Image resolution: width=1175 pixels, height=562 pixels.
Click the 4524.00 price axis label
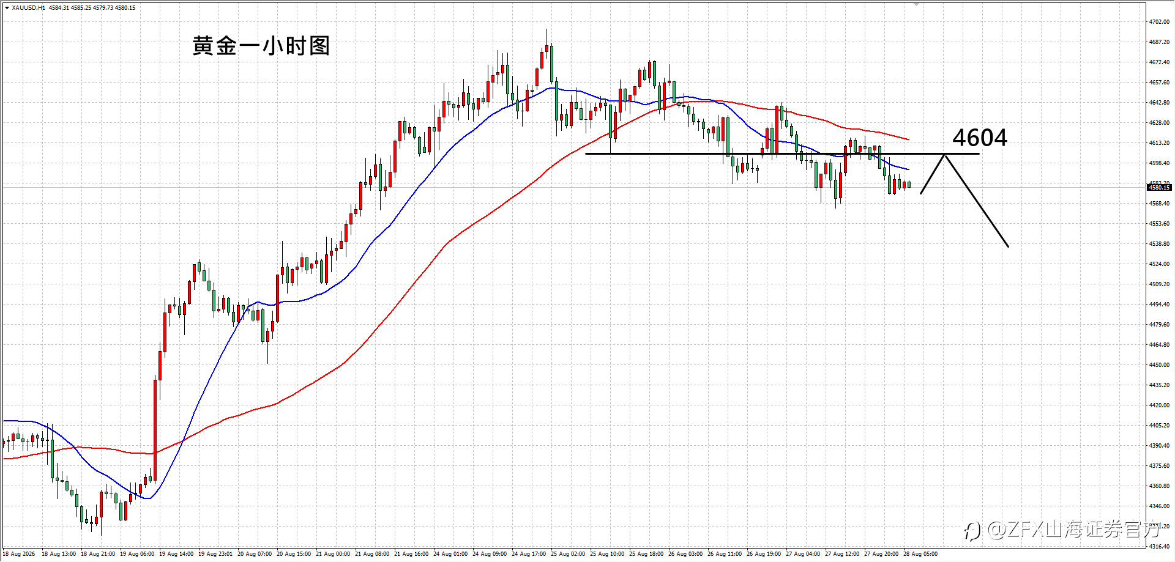(x=1159, y=264)
